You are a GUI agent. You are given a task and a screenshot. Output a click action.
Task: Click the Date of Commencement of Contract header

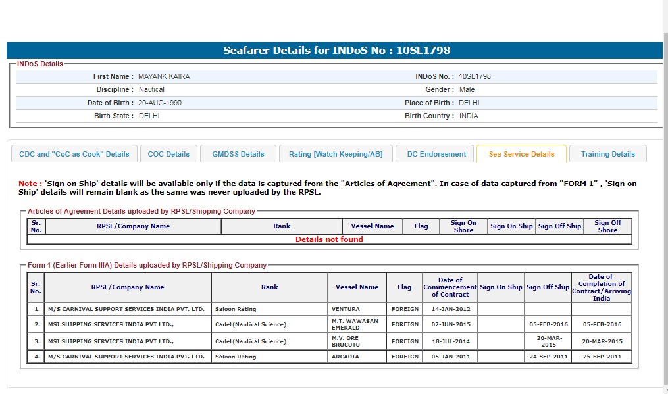pos(450,287)
